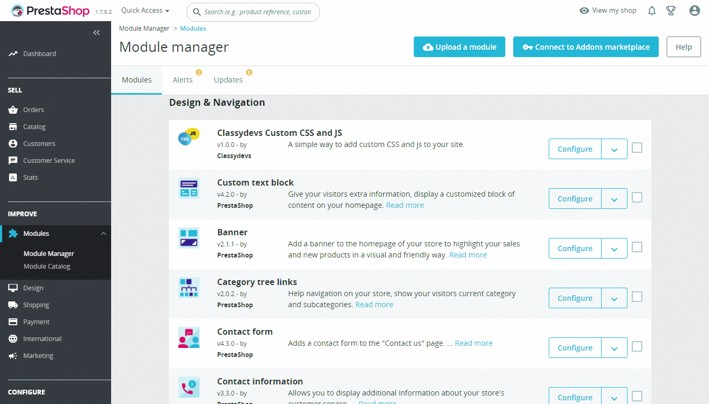Expand the Banner module actions dropdown
Image resolution: width=709 pixels, height=404 pixels.
click(x=614, y=249)
